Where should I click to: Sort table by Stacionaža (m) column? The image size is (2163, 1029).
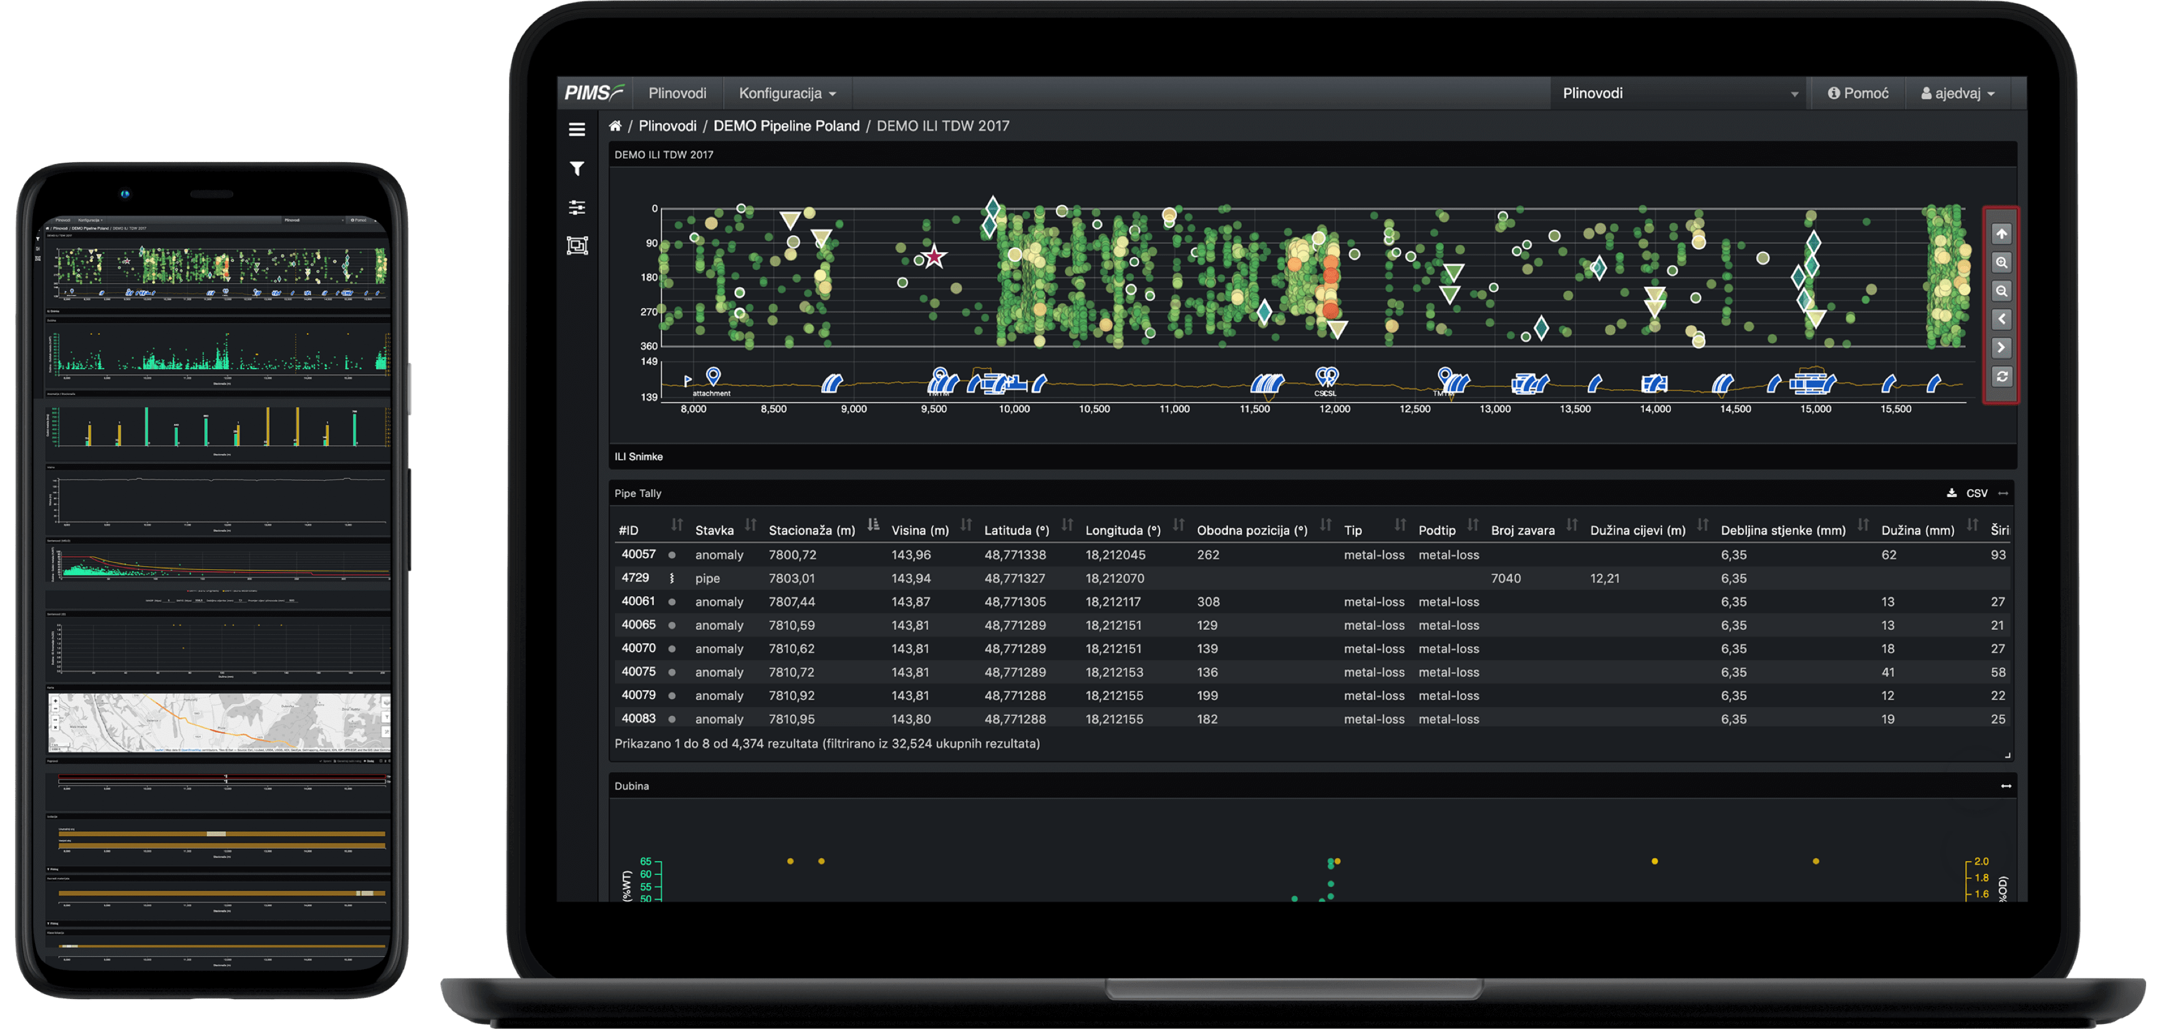(x=873, y=525)
